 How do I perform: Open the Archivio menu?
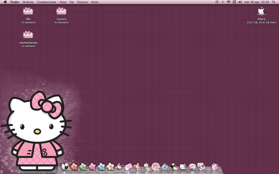click(28, 2)
